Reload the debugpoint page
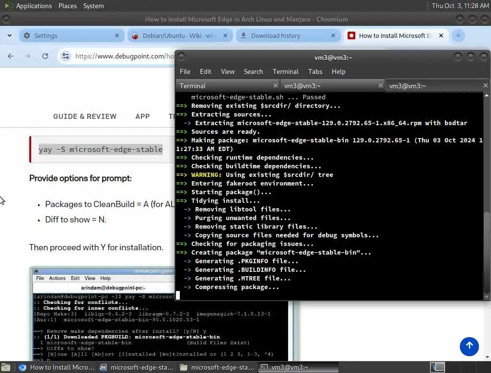The width and height of the screenshot is (491, 373). 45,56
